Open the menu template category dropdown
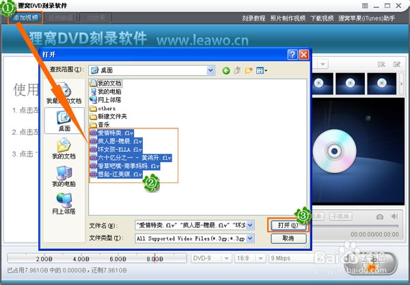 point(323,64)
